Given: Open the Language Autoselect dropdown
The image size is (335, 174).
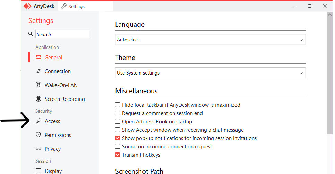Looking at the screenshot, I should coord(210,40).
